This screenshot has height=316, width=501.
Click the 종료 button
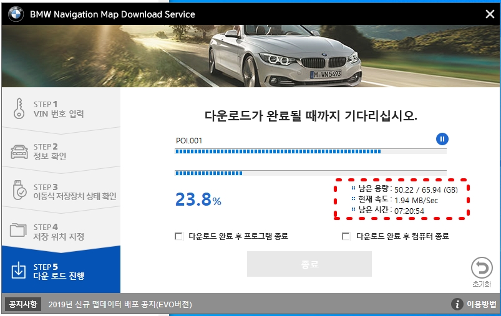click(309, 264)
